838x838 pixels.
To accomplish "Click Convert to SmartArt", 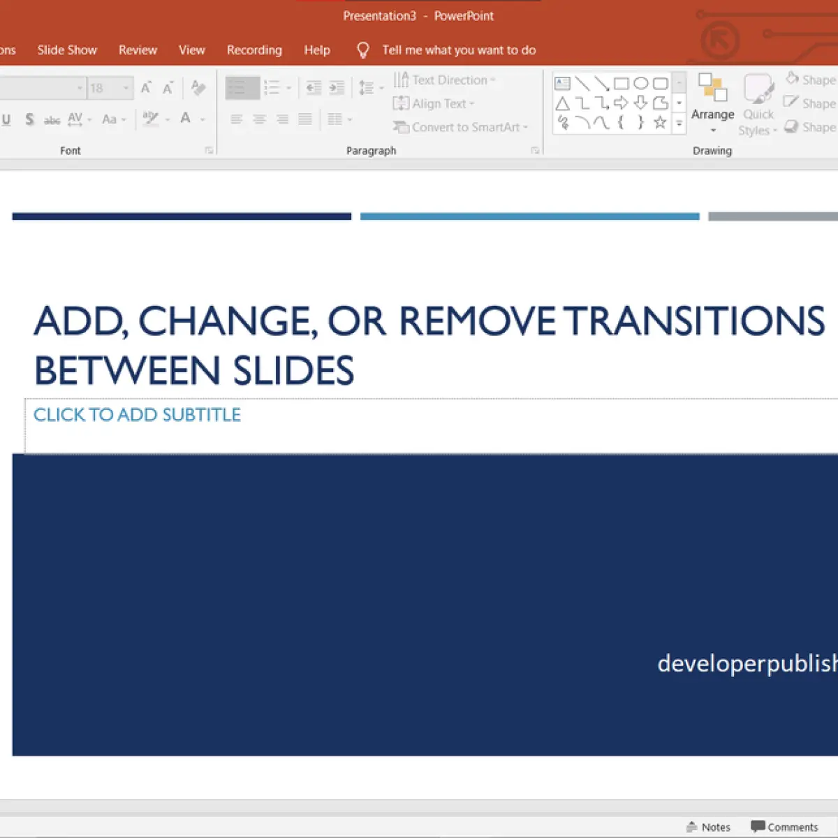I will pyautogui.click(x=460, y=127).
